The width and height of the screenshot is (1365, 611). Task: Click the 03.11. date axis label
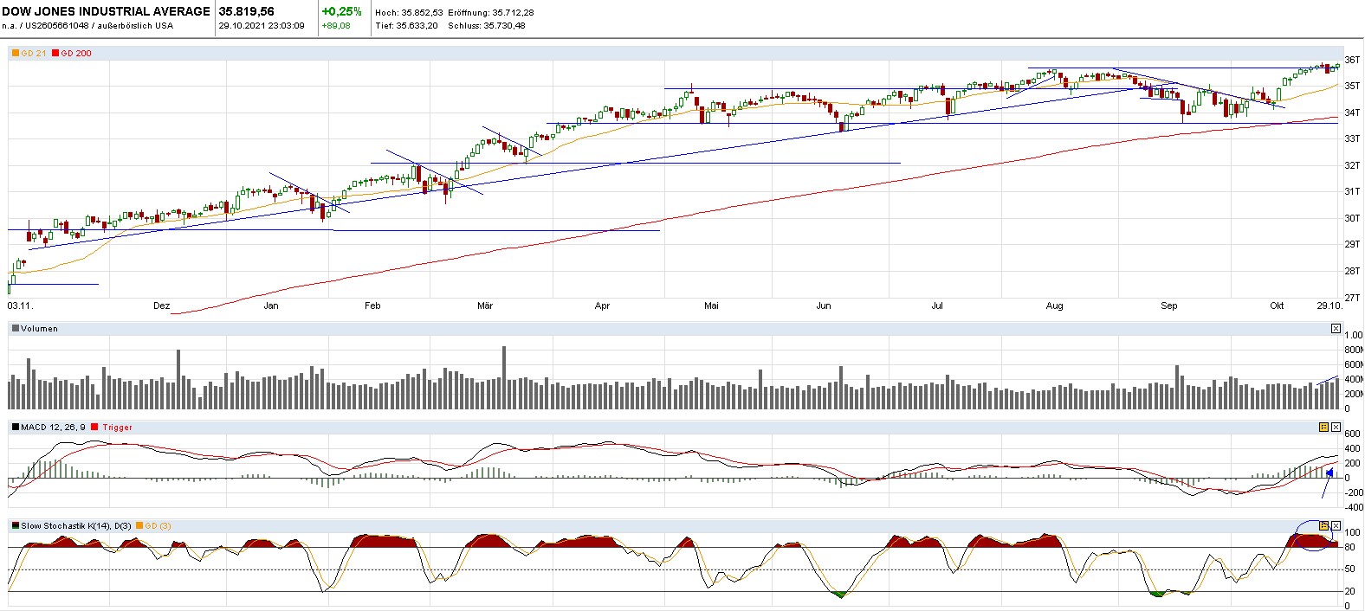click(x=20, y=306)
